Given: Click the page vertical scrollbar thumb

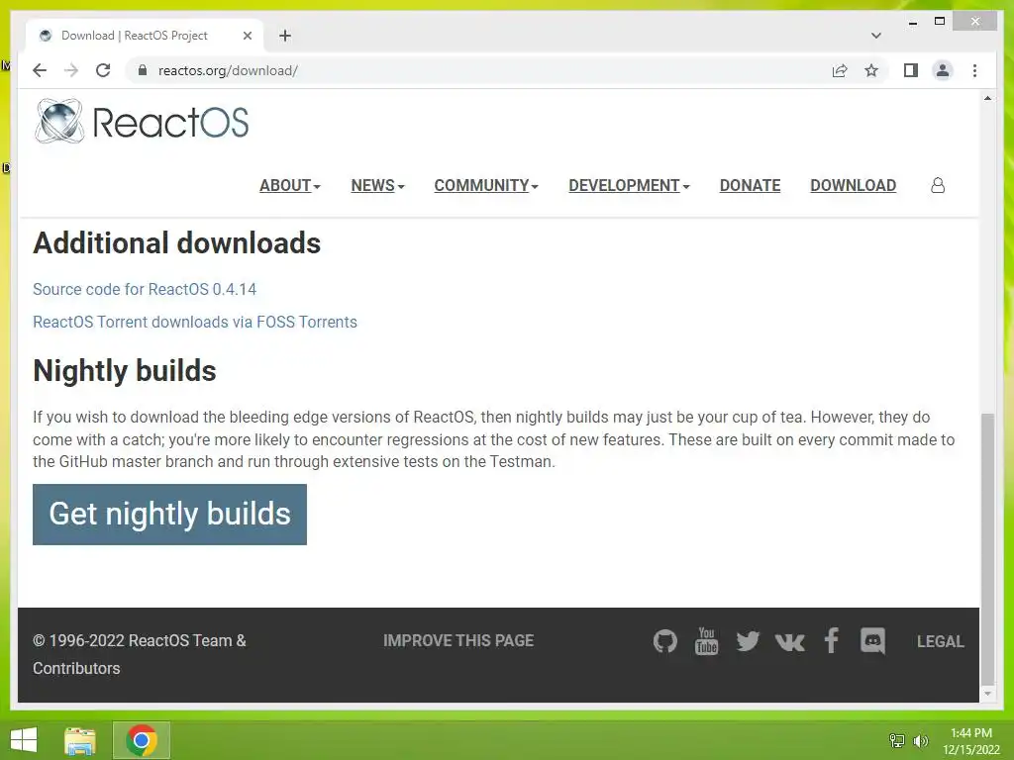Looking at the screenshot, I should [x=987, y=548].
